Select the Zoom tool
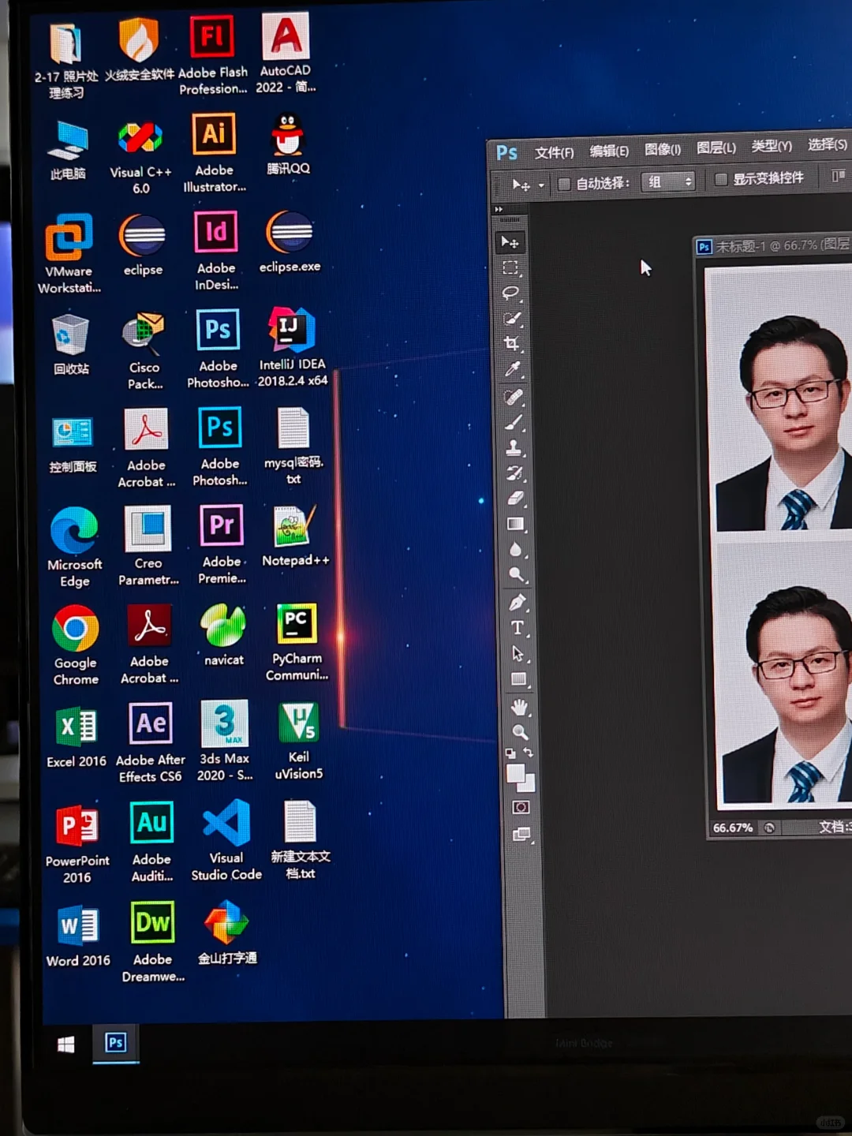Viewport: 852px width, 1136px height. 520,732
